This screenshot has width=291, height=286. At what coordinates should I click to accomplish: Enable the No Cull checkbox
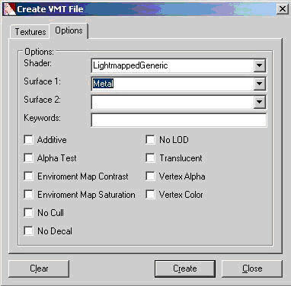(x=28, y=213)
